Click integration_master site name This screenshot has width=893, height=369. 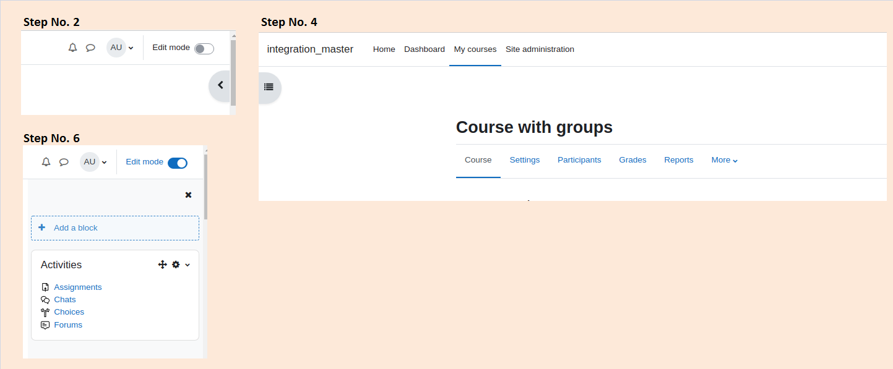(310, 49)
